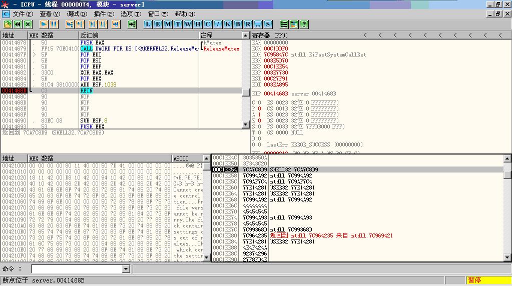Show Threads via T button
This screenshot has width=512, height=286.
[x=178, y=24]
